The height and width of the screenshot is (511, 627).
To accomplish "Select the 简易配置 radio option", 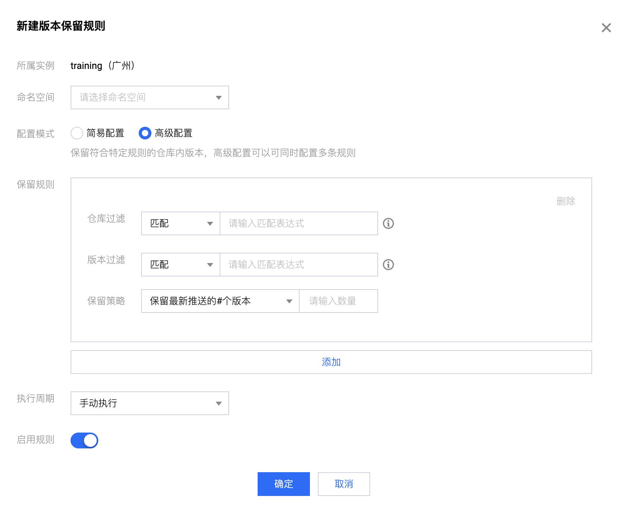I will pyautogui.click(x=77, y=133).
